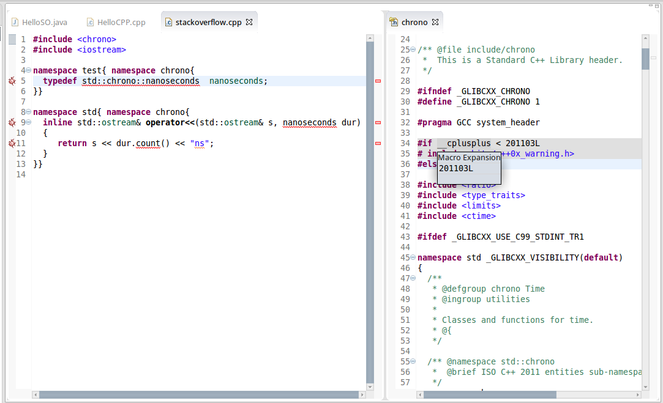The height and width of the screenshot is (403, 663).
Task: Click <limits> include on line 40
Action: click(x=481, y=205)
